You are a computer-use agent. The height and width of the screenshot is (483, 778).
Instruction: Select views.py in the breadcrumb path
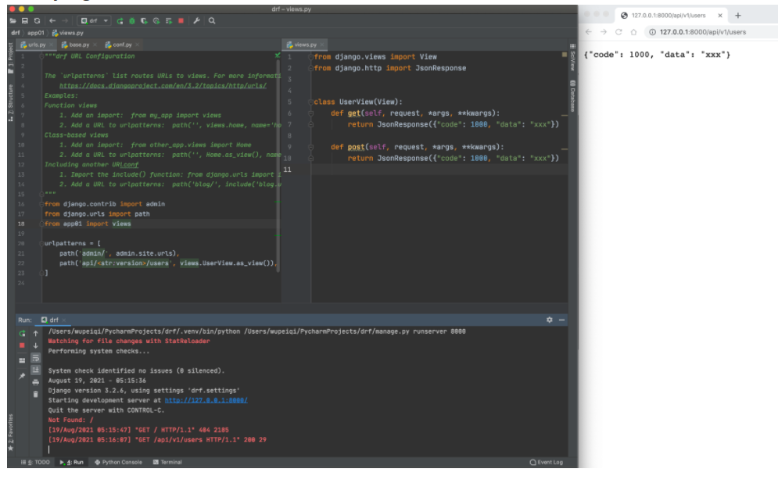pos(68,33)
